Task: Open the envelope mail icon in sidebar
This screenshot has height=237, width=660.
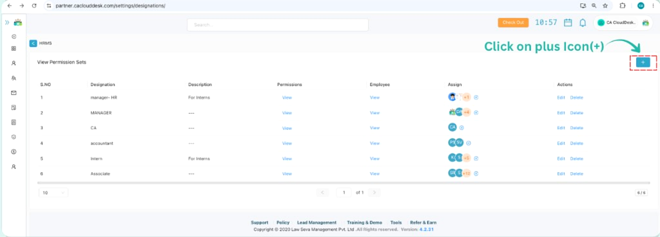Action: click(x=14, y=92)
